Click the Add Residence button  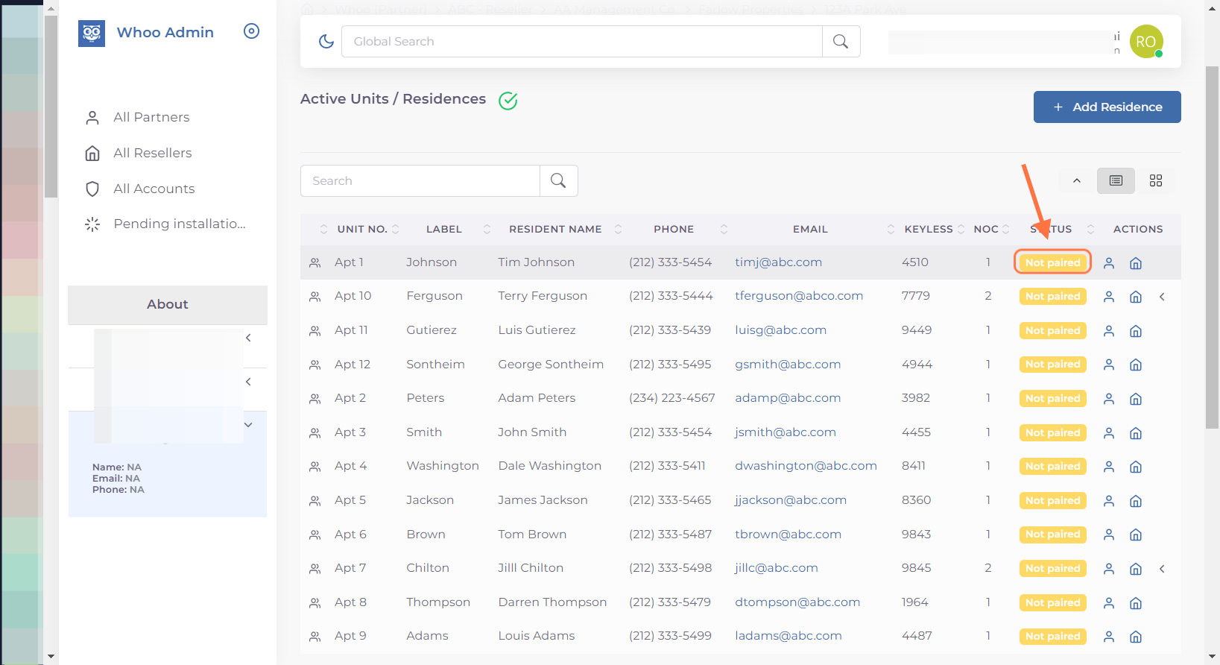pyautogui.click(x=1107, y=107)
